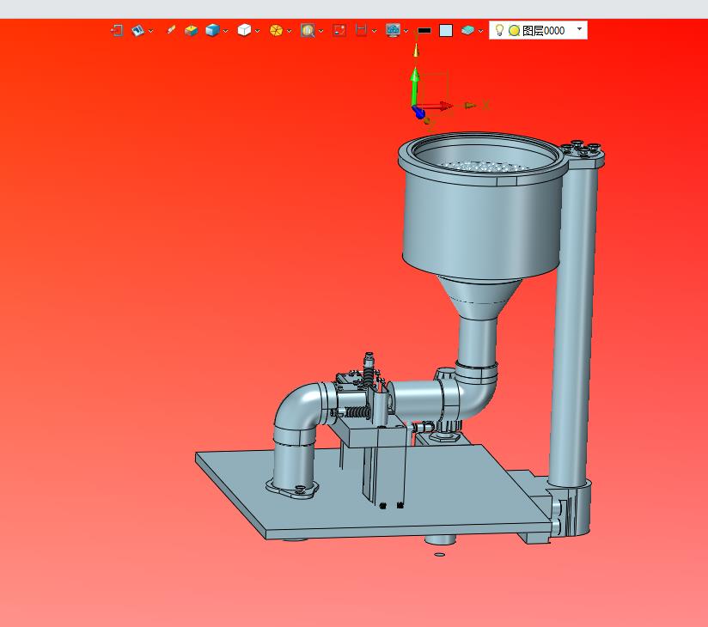Screen dimensions: 708x627
Task: Open the view manager dropdown arrow
Action: tap(151, 31)
